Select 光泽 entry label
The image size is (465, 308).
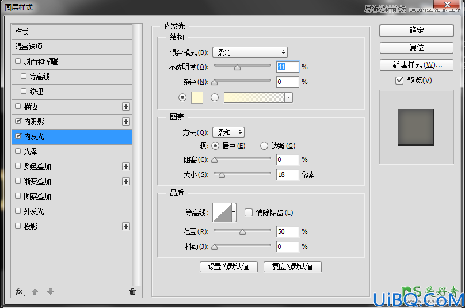point(31,151)
